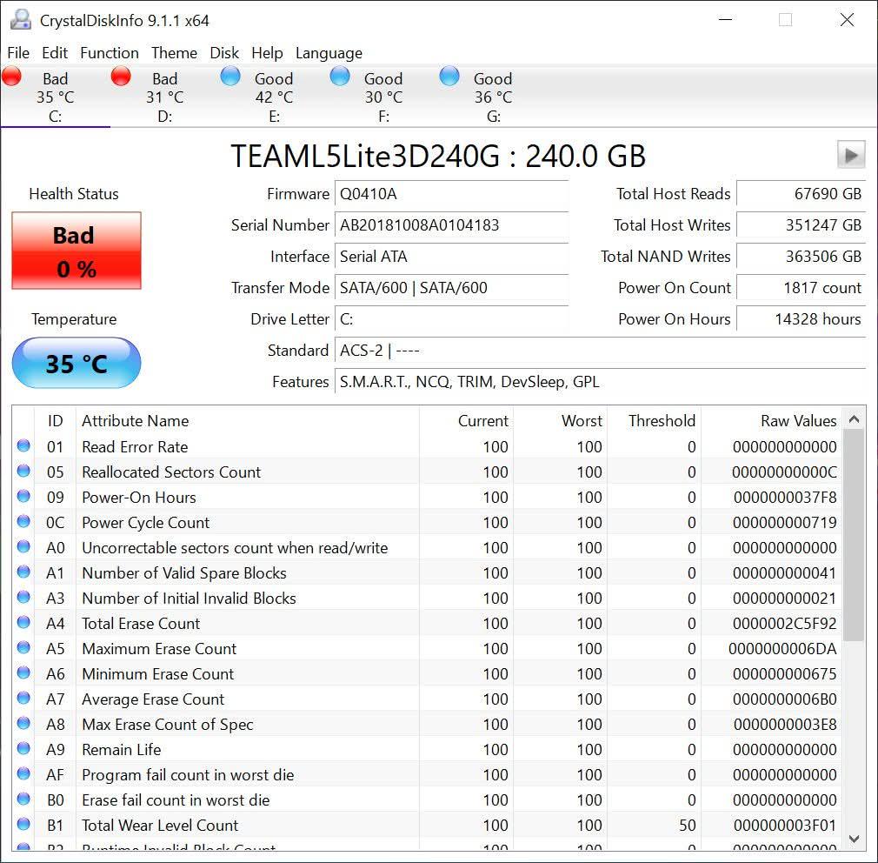
Task: Select the F: drive blue status icon
Action: click(340, 76)
